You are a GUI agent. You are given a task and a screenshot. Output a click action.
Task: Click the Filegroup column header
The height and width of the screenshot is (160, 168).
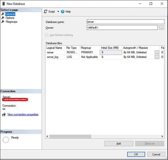pyautogui.click(x=90, y=48)
